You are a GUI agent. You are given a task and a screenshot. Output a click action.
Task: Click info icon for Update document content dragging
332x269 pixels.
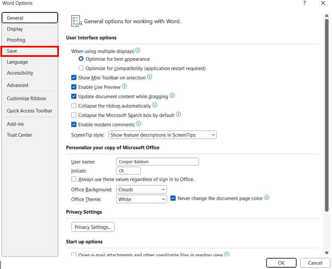coord(172,95)
